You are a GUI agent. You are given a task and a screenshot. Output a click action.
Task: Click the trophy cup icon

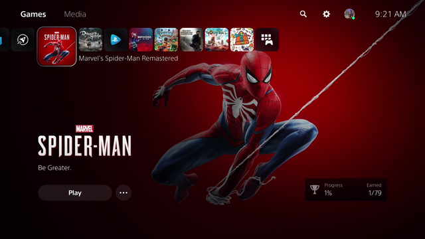[x=314, y=189]
